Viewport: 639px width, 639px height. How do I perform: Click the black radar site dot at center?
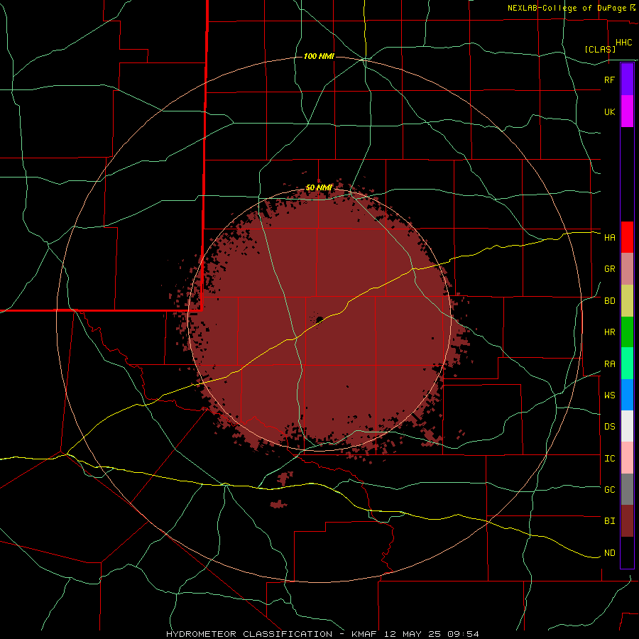(x=319, y=319)
